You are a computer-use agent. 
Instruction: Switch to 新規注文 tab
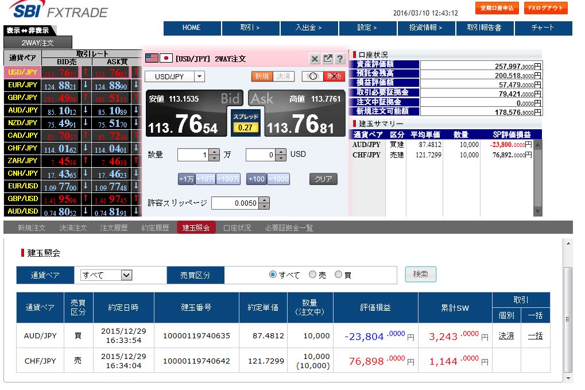tap(32, 227)
